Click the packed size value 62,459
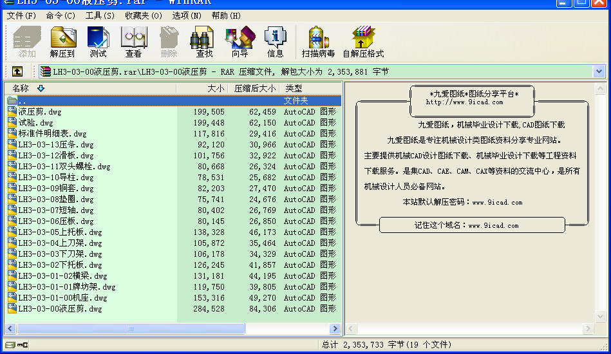 pyautogui.click(x=263, y=112)
